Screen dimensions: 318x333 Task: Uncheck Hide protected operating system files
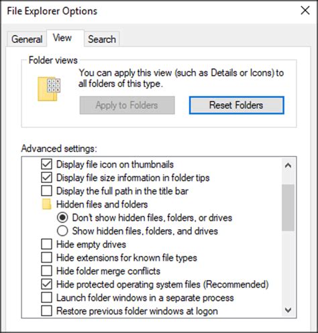[x=46, y=284]
